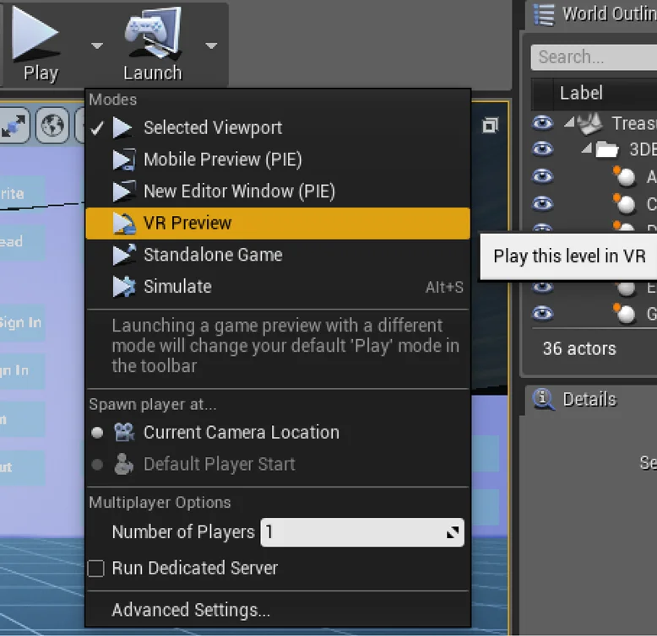Enable Run Dedicated Server checkbox
Viewport: 657px width, 636px height.
(x=96, y=569)
